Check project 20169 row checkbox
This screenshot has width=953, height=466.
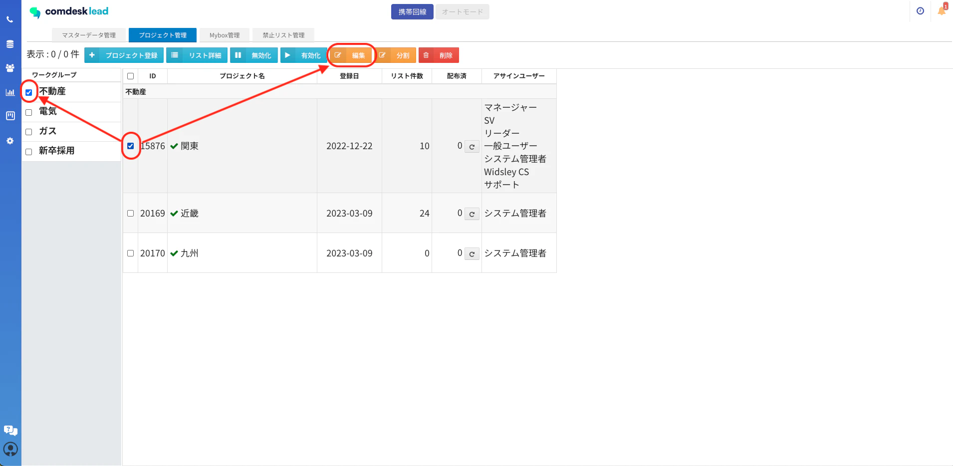(131, 213)
